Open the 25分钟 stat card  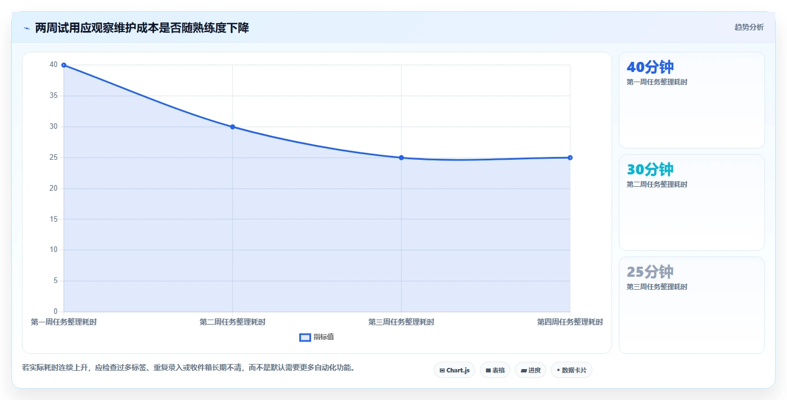coord(692,305)
